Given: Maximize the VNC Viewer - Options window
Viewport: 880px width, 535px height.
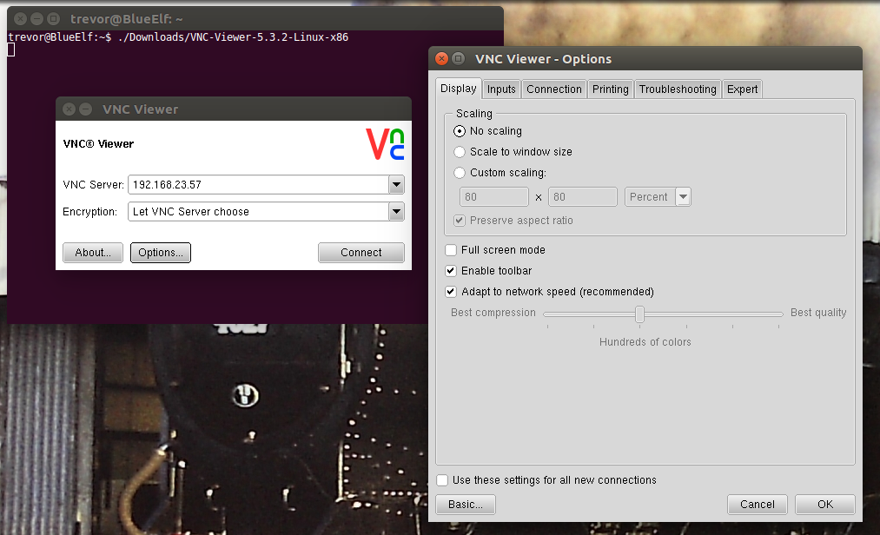Looking at the screenshot, I should pyautogui.click(x=459, y=58).
